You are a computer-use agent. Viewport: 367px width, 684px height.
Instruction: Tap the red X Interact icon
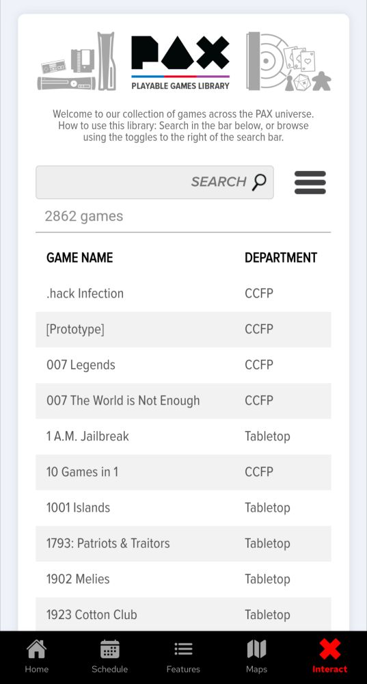click(330, 649)
